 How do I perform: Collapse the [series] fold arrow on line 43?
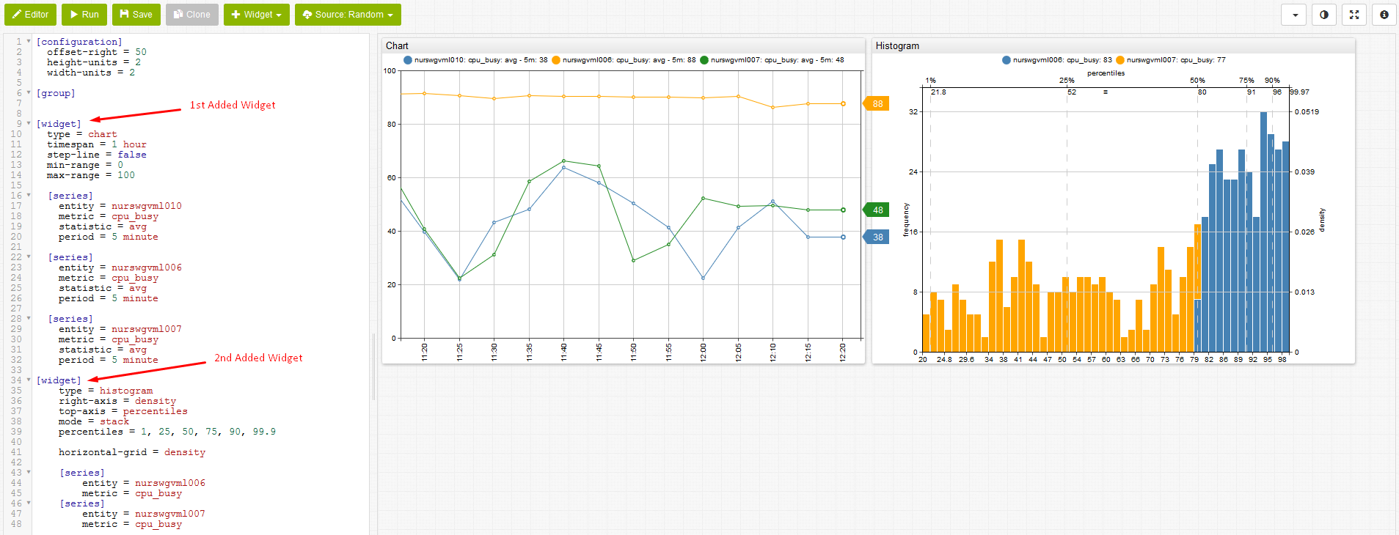tap(29, 473)
